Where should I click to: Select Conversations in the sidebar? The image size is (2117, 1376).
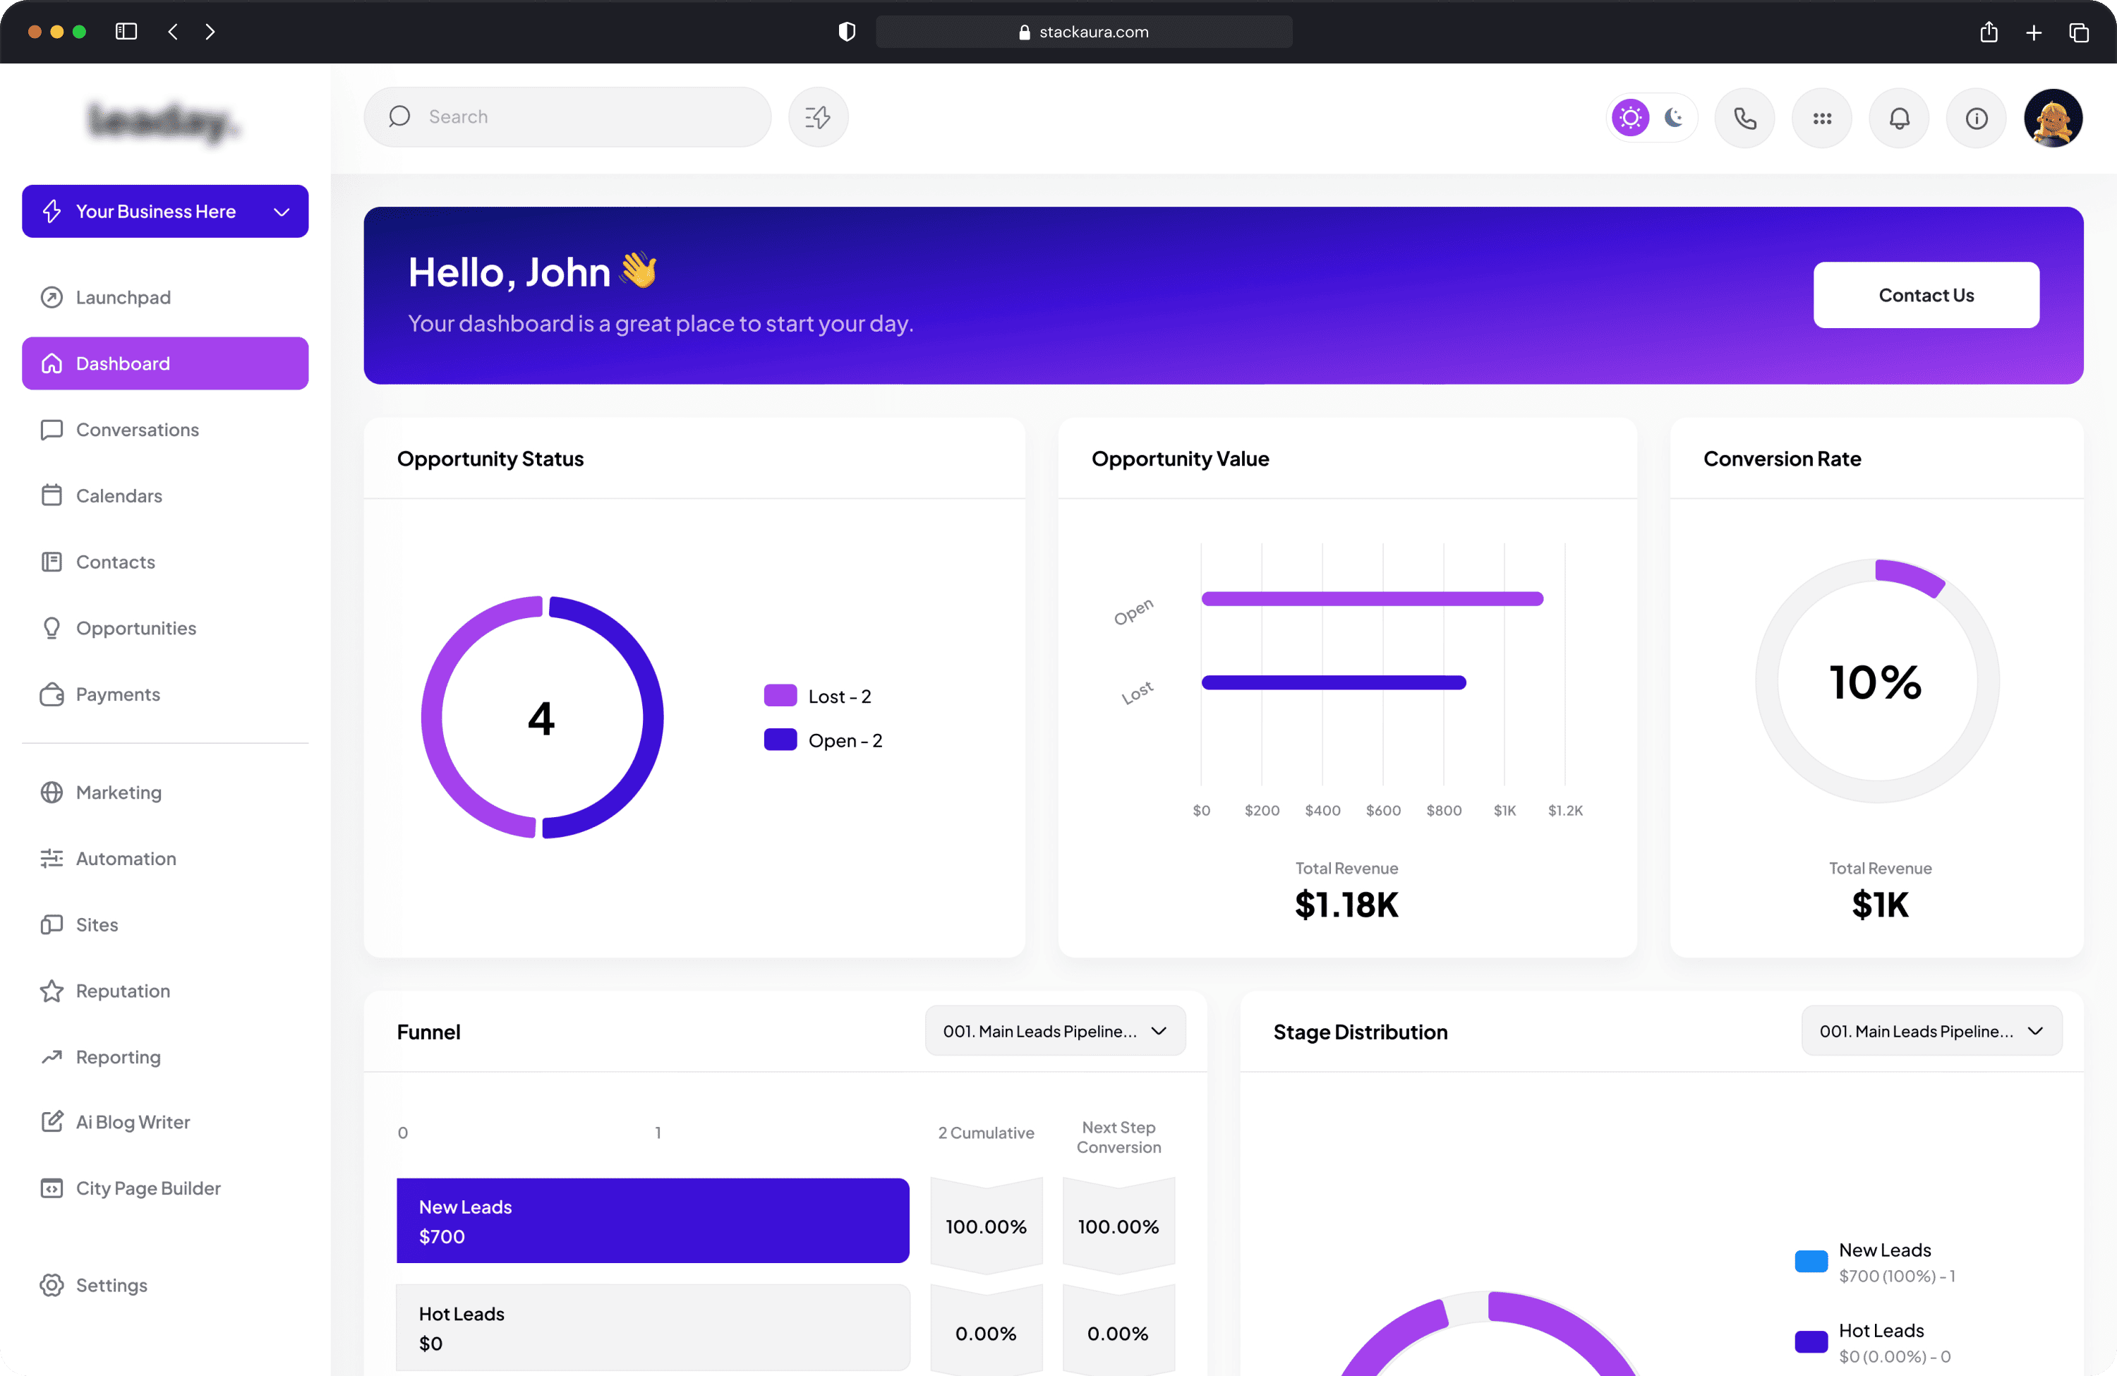(137, 429)
